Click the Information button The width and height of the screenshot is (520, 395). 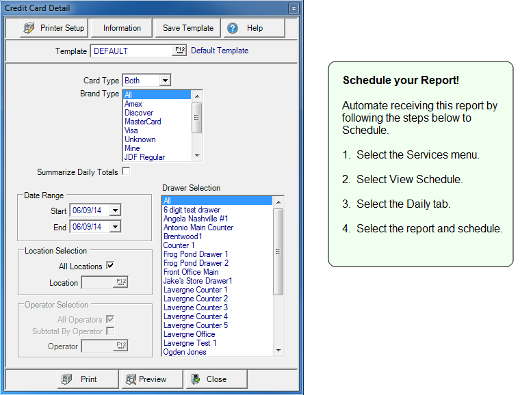point(122,28)
